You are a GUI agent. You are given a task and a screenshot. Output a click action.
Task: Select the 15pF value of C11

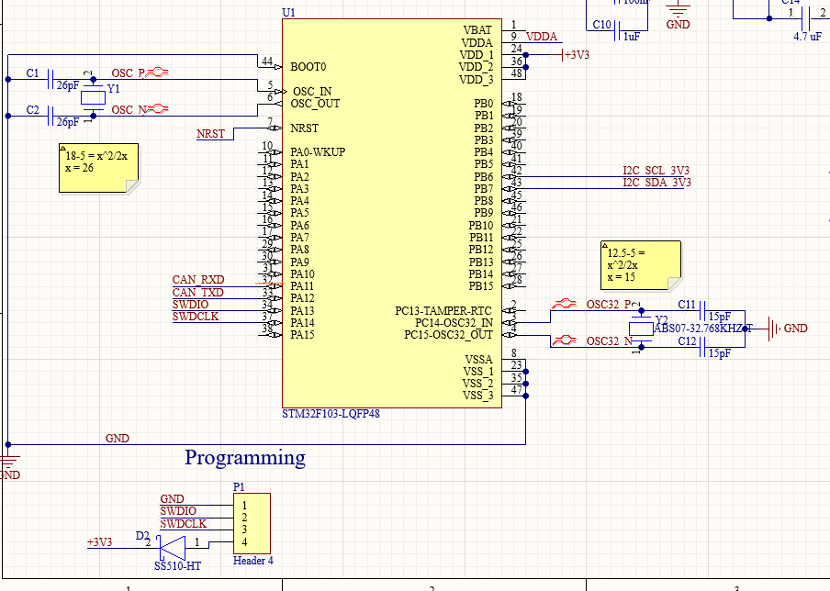(720, 317)
